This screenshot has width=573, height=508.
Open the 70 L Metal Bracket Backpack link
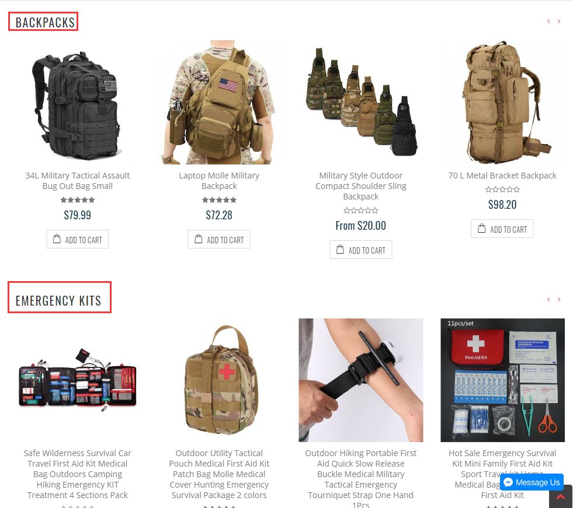coord(502,176)
